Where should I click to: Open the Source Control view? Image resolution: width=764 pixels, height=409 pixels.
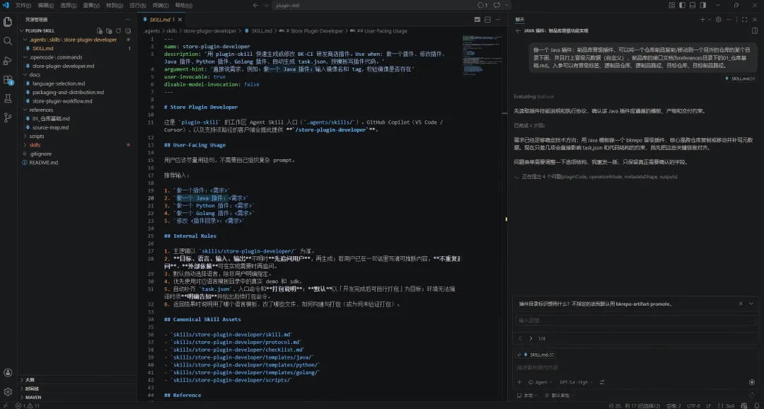(x=8, y=117)
